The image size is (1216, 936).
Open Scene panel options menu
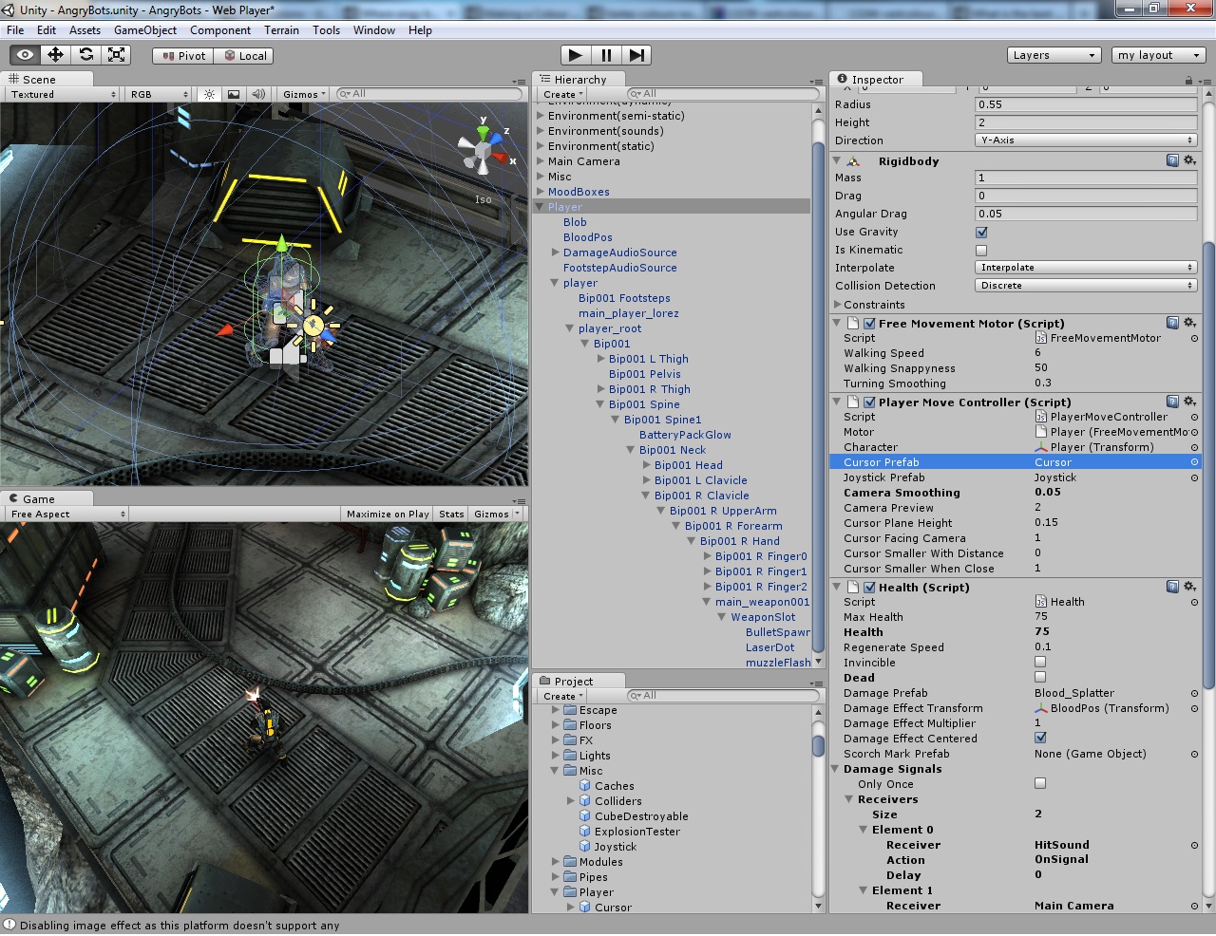(519, 82)
